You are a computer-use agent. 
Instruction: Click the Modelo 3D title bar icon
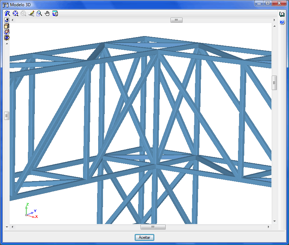click(6, 5)
